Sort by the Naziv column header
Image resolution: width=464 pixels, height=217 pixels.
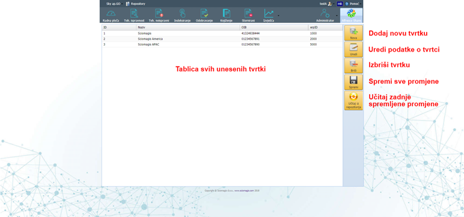point(188,28)
